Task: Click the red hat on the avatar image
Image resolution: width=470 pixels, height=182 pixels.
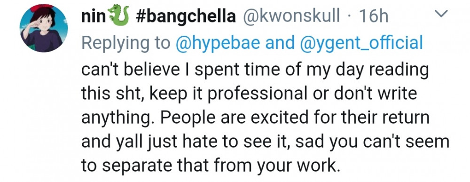Action: [x=42, y=8]
